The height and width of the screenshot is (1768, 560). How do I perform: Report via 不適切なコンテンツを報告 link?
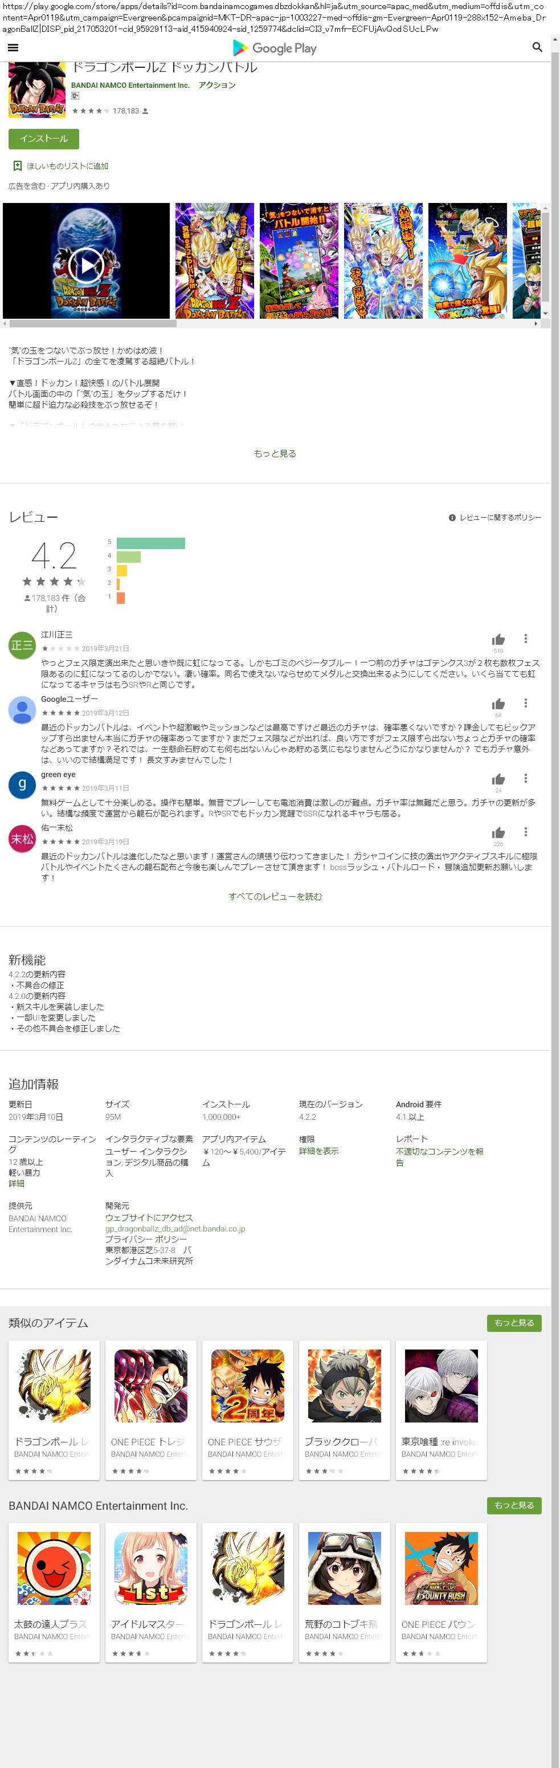439,1156
